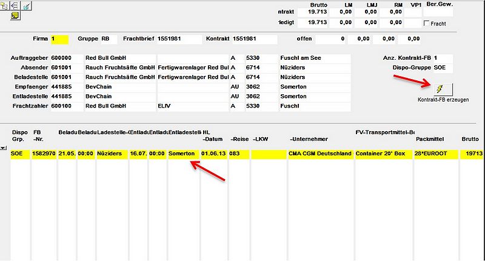Click the Somerton cell in the table row
The height and width of the screenshot is (261, 485).
(x=184, y=154)
